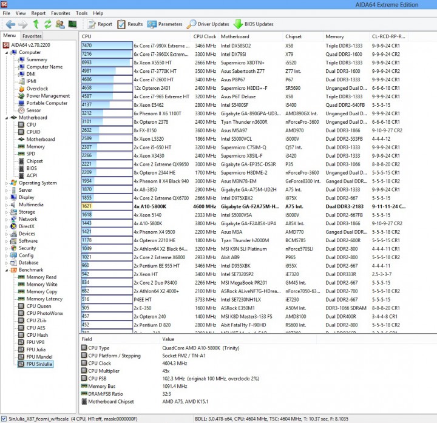Open the Parameters toolbar button

click(164, 24)
